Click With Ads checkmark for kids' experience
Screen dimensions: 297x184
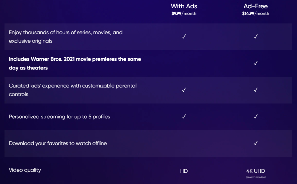click(184, 90)
